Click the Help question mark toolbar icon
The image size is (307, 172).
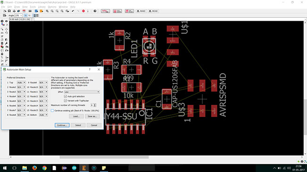(95, 11)
